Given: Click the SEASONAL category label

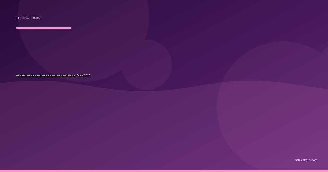Looking at the screenshot, I should coord(23,18).
